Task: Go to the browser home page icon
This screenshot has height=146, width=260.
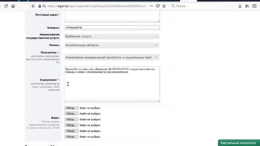Action: [13, 6]
